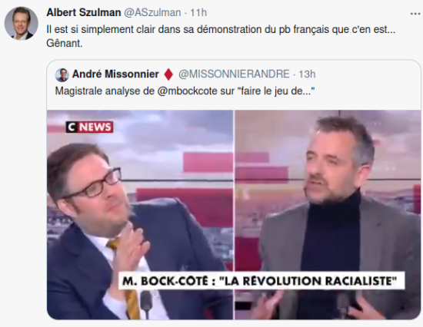Play the embedded CNEWS video thumbnail
The image size is (423, 327).
[x=234, y=215]
